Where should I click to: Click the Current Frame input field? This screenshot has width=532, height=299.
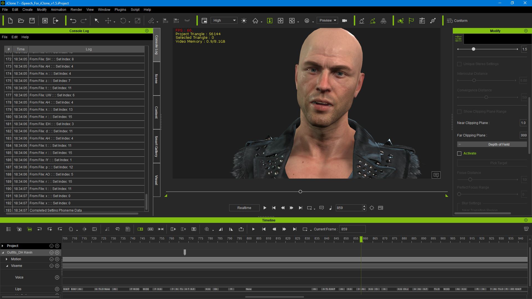pyautogui.click(x=352, y=229)
